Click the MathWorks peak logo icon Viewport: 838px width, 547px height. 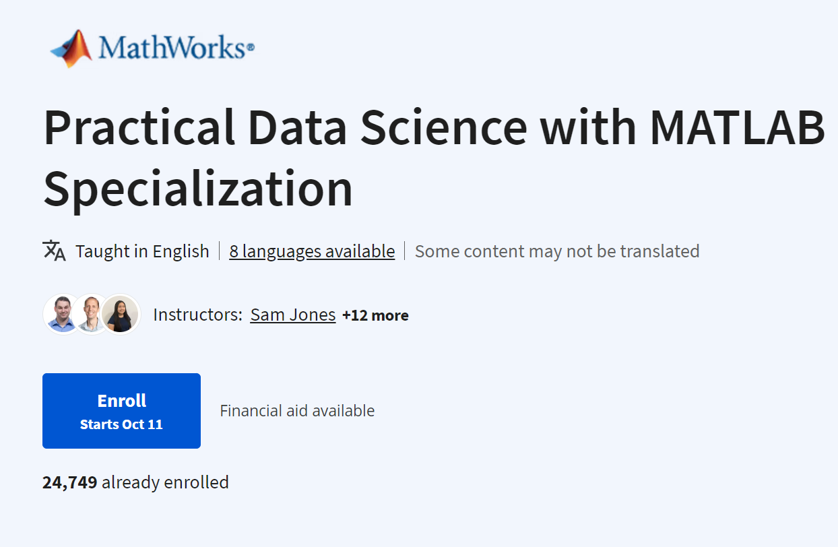[x=71, y=47]
